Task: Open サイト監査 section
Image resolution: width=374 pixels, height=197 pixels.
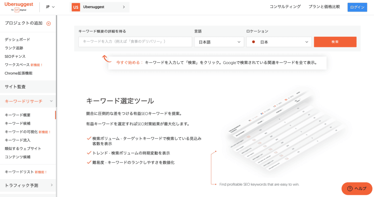Action: point(28,87)
